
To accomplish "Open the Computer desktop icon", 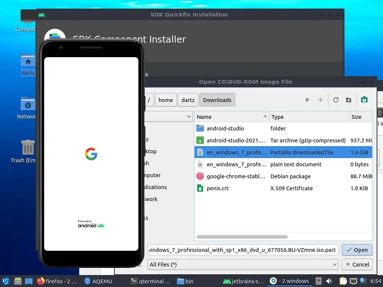I will tap(28, 16).
